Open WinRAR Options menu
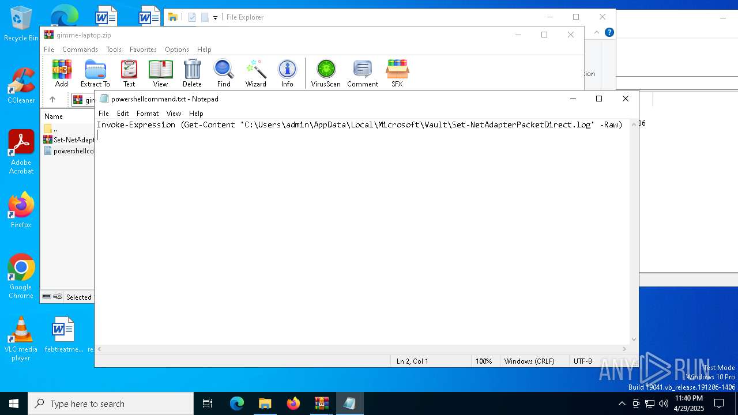Viewport: 738px width, 415px height. [x=177, y=50]
